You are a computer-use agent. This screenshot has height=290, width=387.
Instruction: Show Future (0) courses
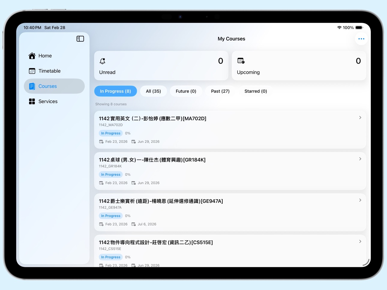186,91
